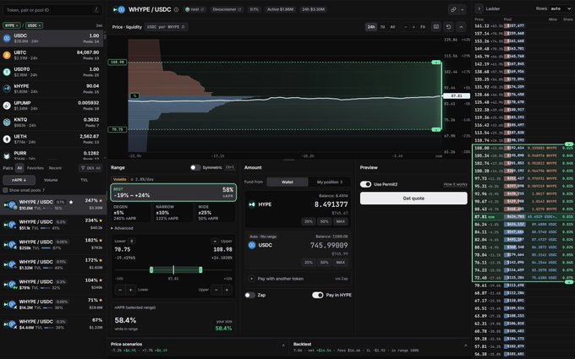Click the Get quote button
Screen dimensions: 575x359
click(413, 199)
